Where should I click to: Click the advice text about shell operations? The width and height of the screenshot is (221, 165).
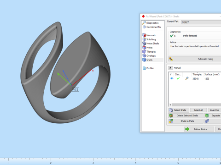(195, 46)
